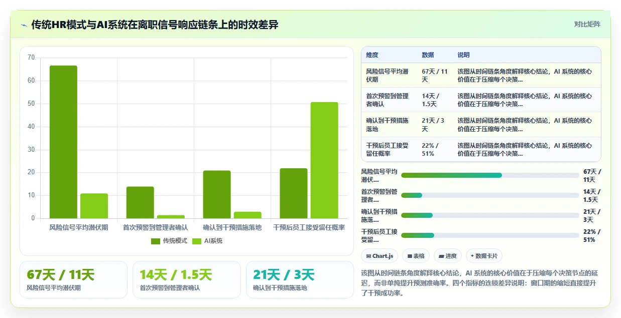621x318 pixels.
Task: Click the 进度 tag chip
Action: [448, 256]
